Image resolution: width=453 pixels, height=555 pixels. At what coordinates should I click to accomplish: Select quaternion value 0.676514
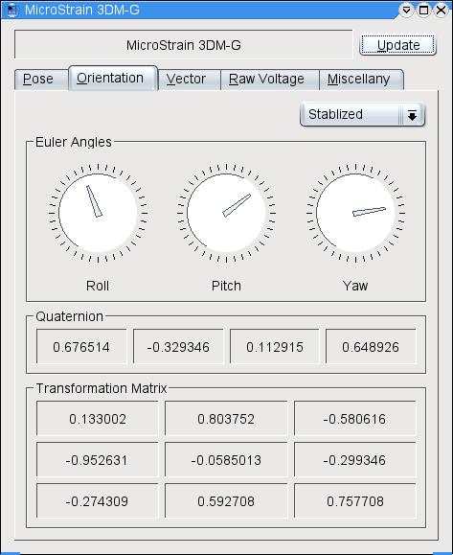pyautogui.click(x=81, y=347)
